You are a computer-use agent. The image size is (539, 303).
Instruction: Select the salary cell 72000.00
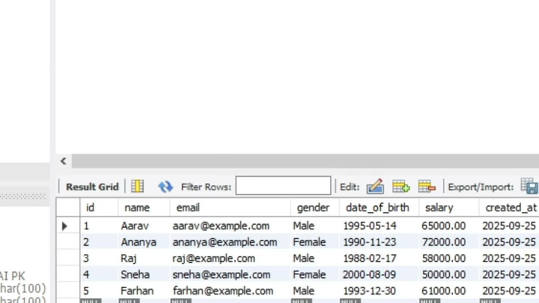448,242
